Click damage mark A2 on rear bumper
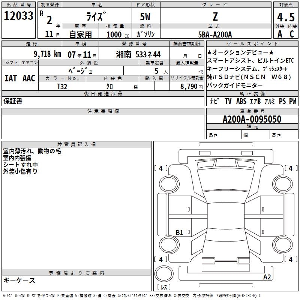This screenshot has width=300, height=300. coord(267,277)
